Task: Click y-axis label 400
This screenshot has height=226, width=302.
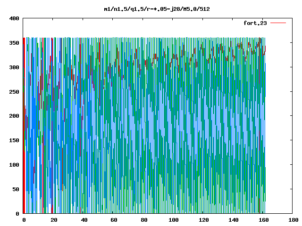Action: (x=14, y=19)
